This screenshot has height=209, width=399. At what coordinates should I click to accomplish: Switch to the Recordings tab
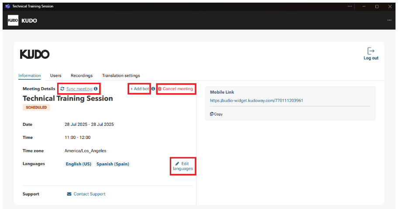click(x=82, y=76)
